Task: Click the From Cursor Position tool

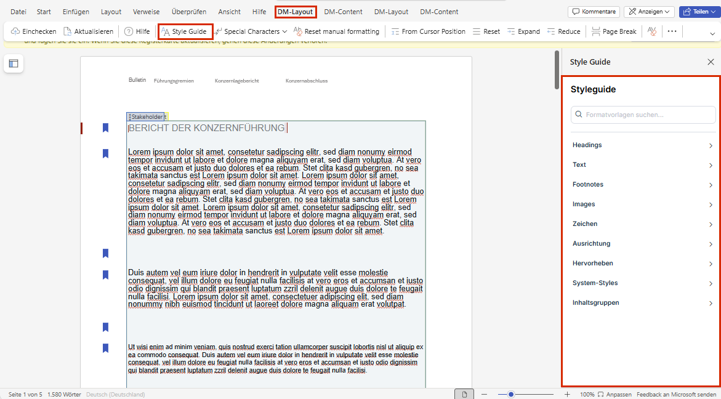Action: (x=428, y=32)
